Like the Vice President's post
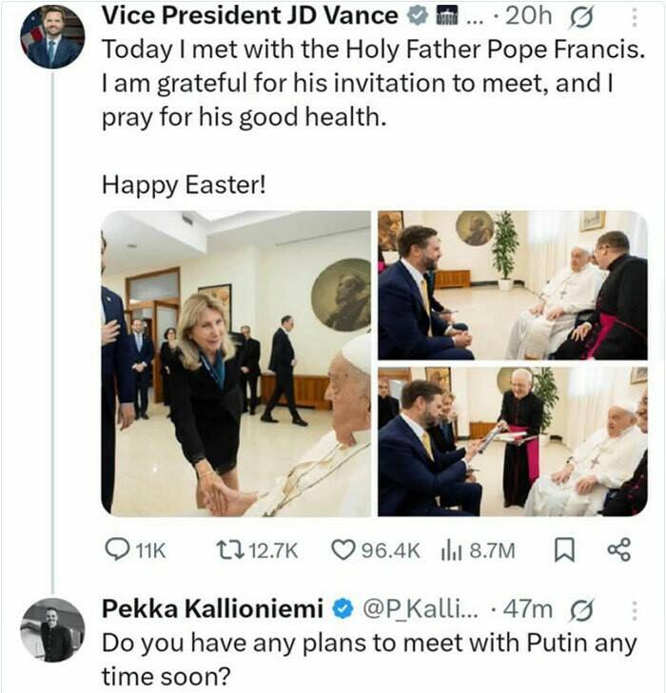 (342, 549)
